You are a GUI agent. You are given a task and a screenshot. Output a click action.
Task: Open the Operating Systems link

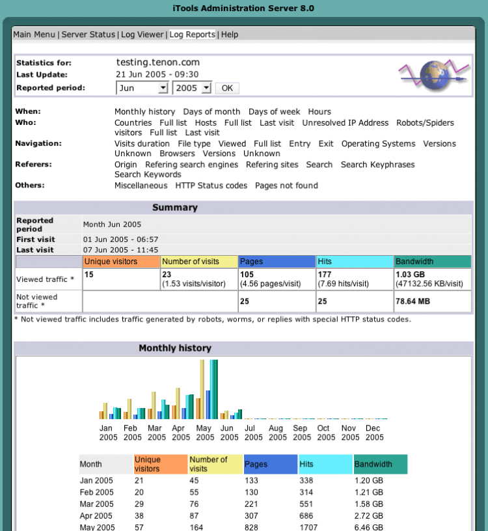(x=378, y=144)
